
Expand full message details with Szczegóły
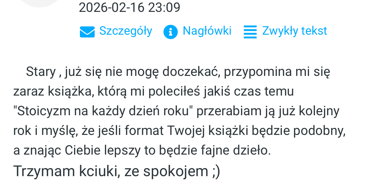[x=125, y=31]
